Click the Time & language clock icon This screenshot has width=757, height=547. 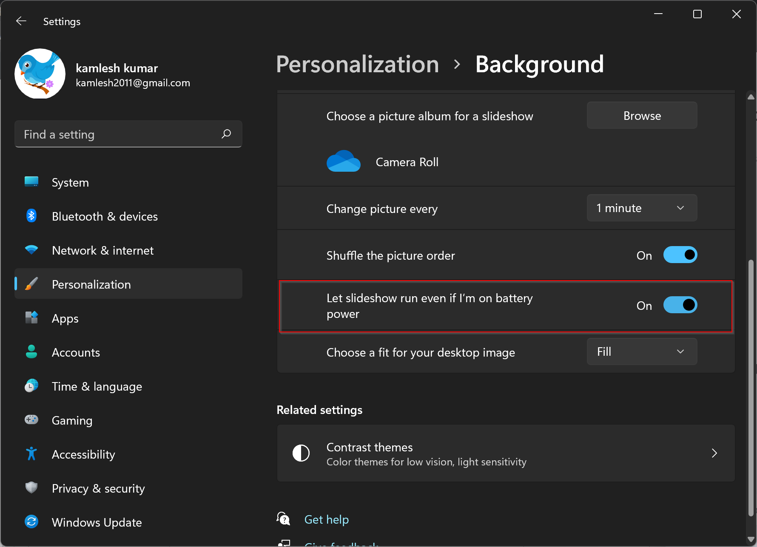click(x=31, y=386)
